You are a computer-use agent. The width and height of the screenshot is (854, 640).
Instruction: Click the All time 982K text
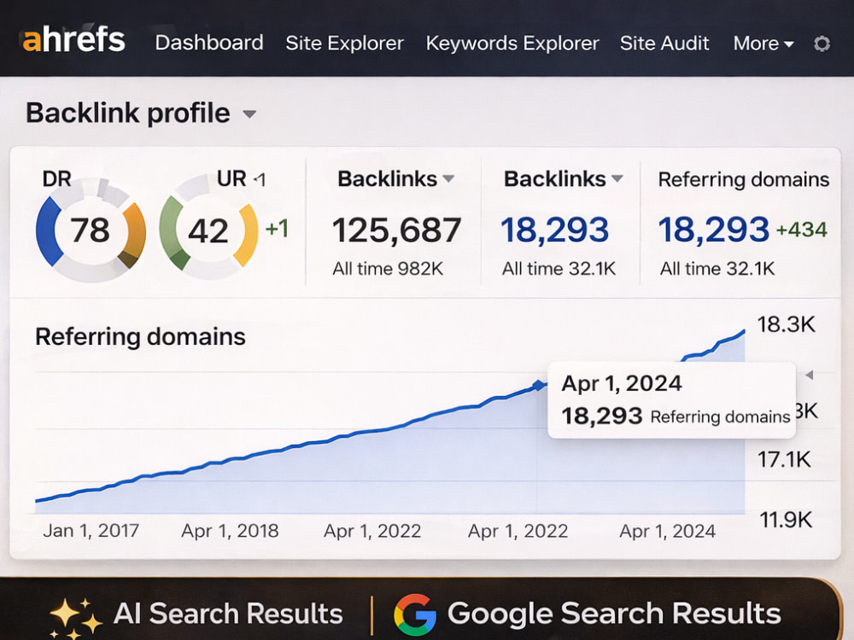click(388, 268)
